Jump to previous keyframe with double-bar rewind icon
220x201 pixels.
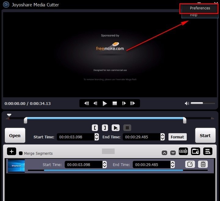click(x=86, y=103)
